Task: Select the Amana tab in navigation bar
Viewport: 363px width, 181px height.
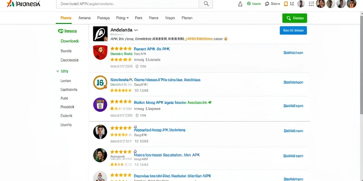Action: tap(84, 18)
